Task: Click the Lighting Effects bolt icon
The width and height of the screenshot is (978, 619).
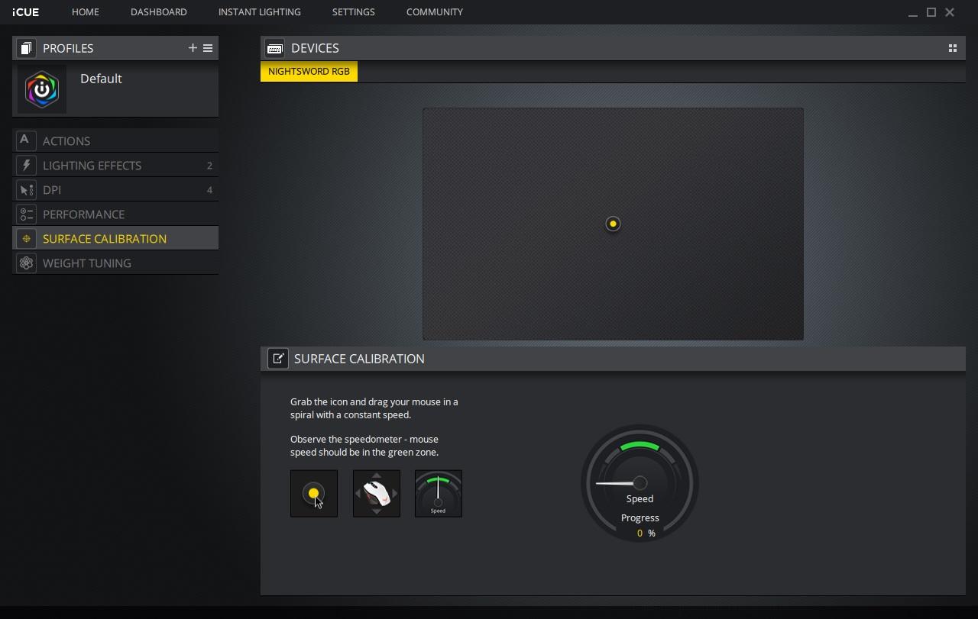Action: [x=26, y=165]
